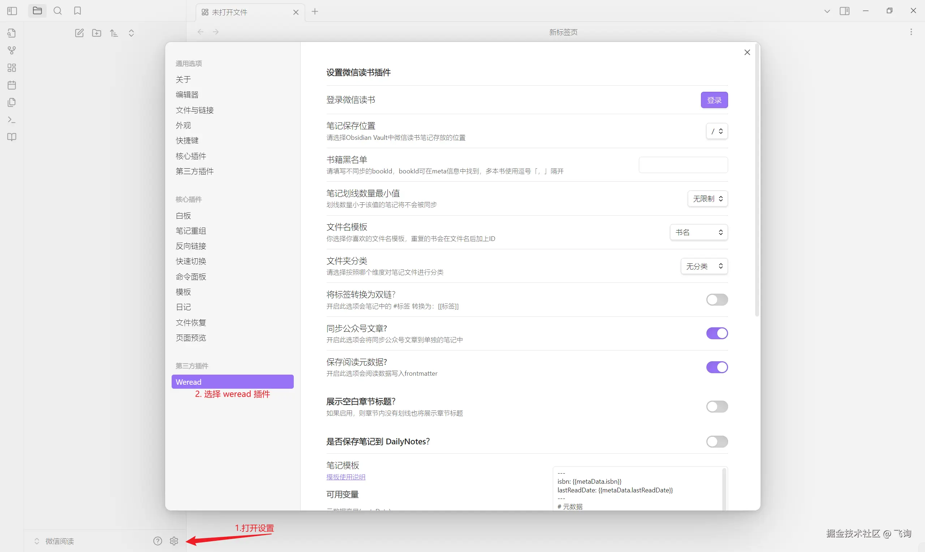The image size is (925, 552).
Task: Click the settings gear icon
Action: (x=174, y=541)
